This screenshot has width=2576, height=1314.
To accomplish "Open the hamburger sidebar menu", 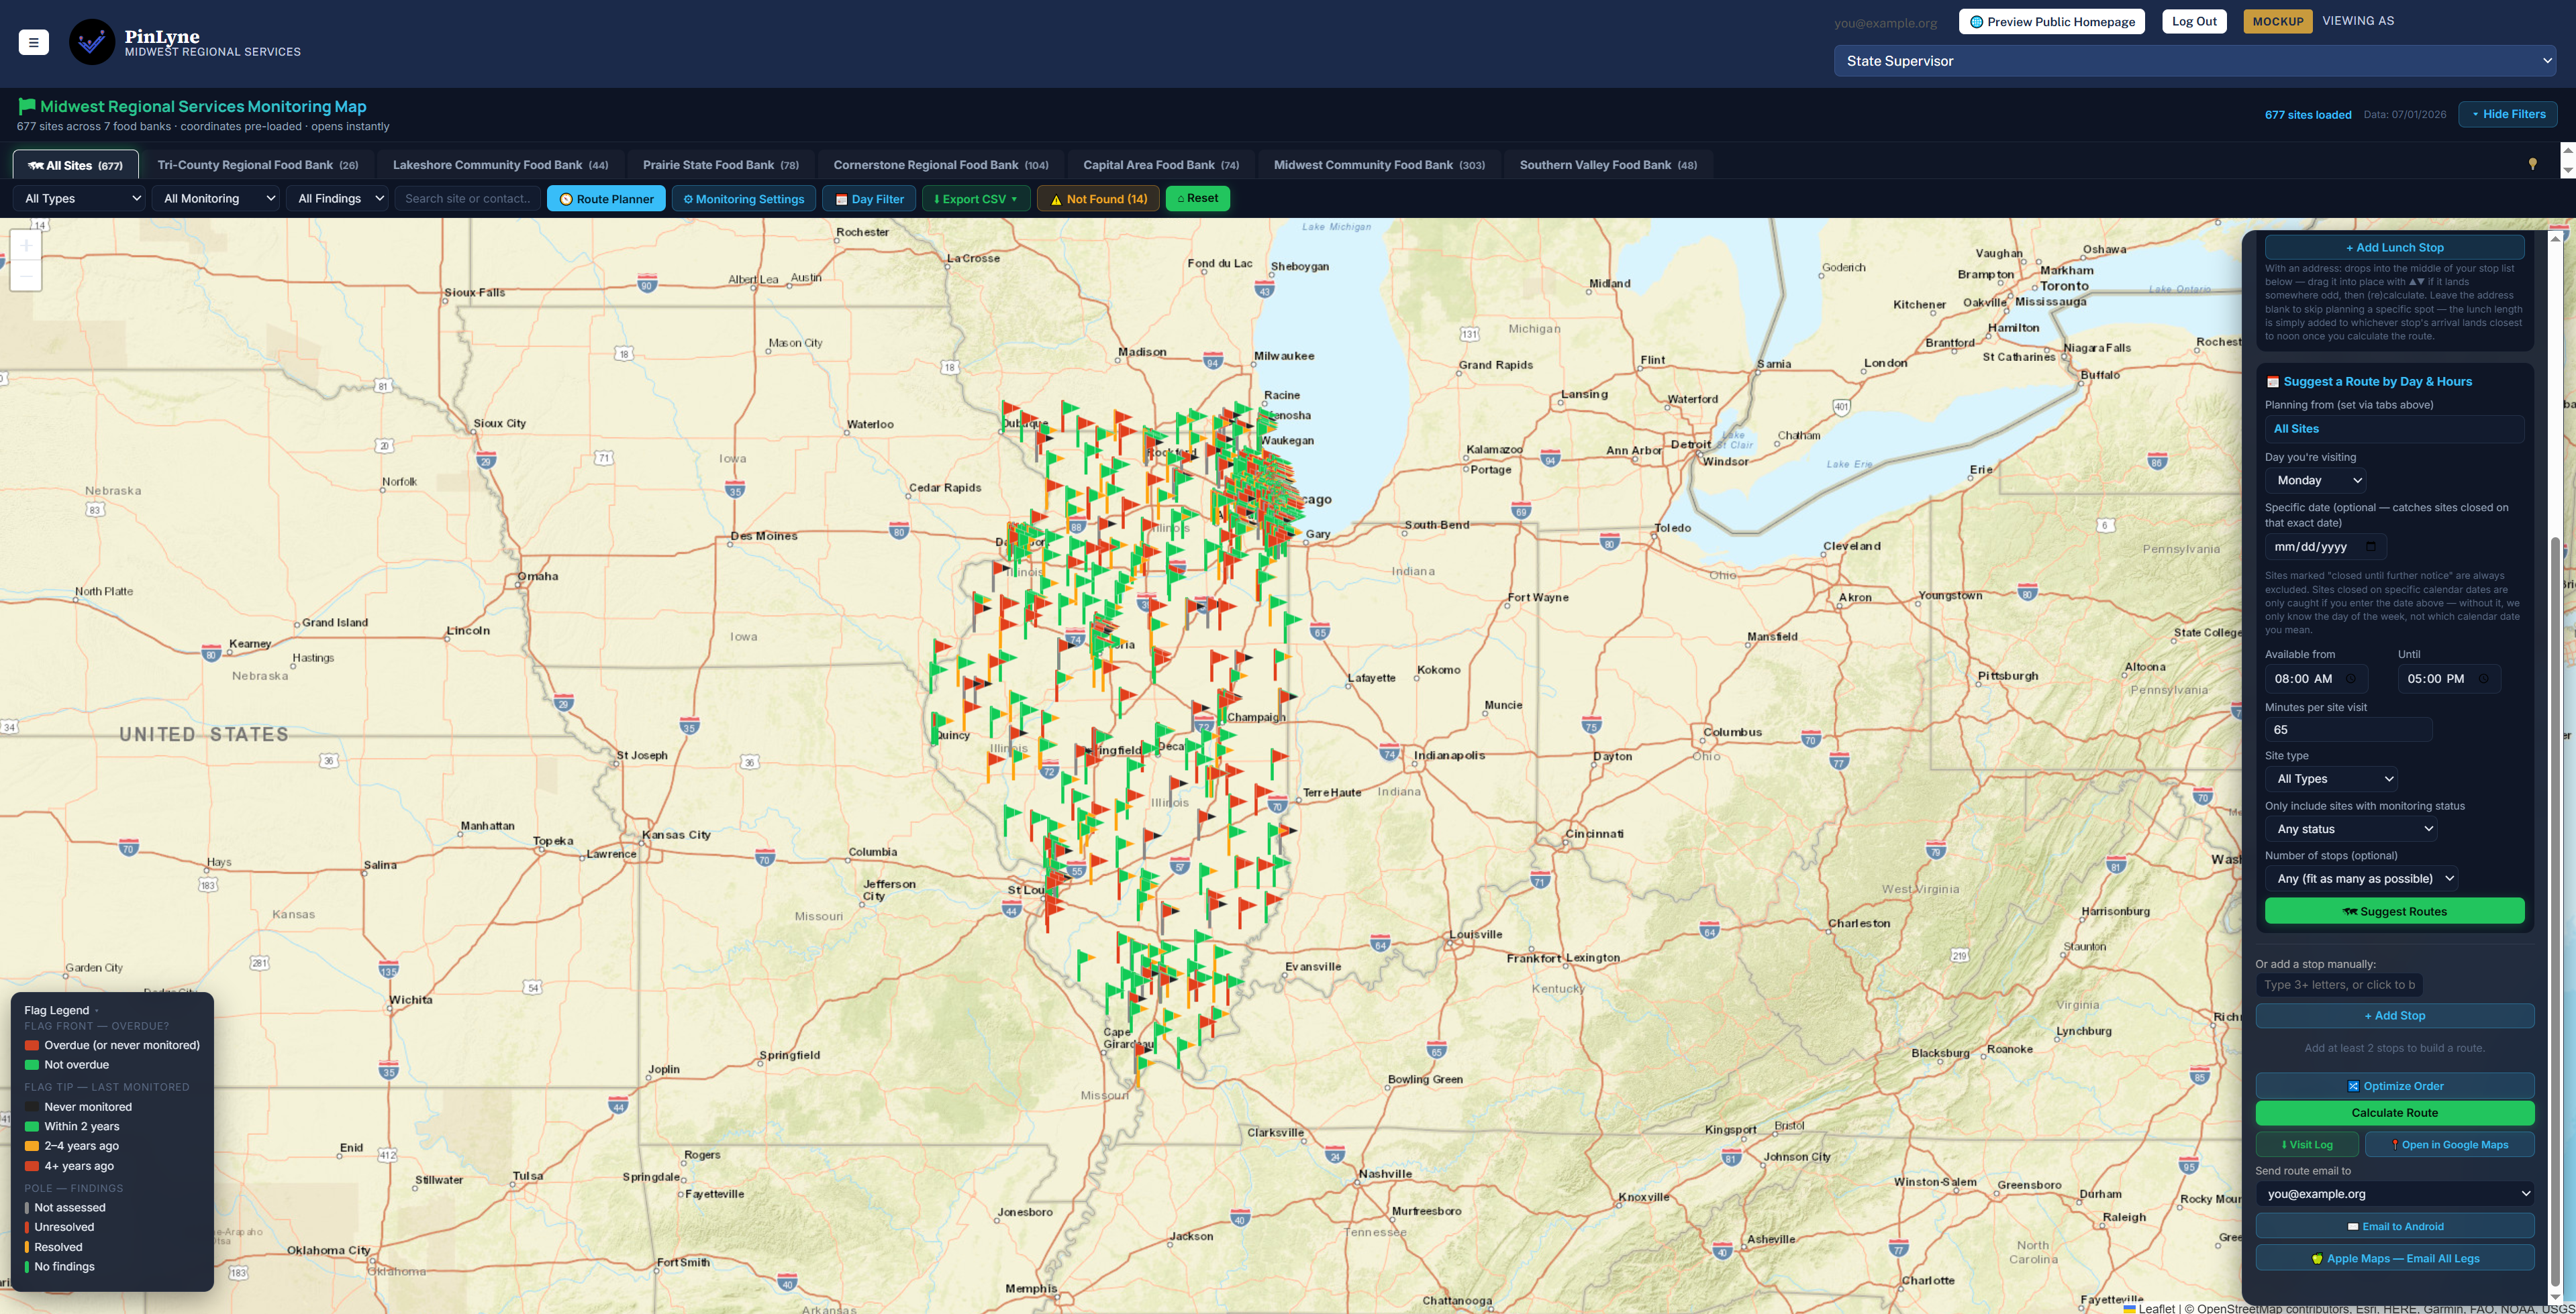I will pyautogui.click(x=33, y=42).
